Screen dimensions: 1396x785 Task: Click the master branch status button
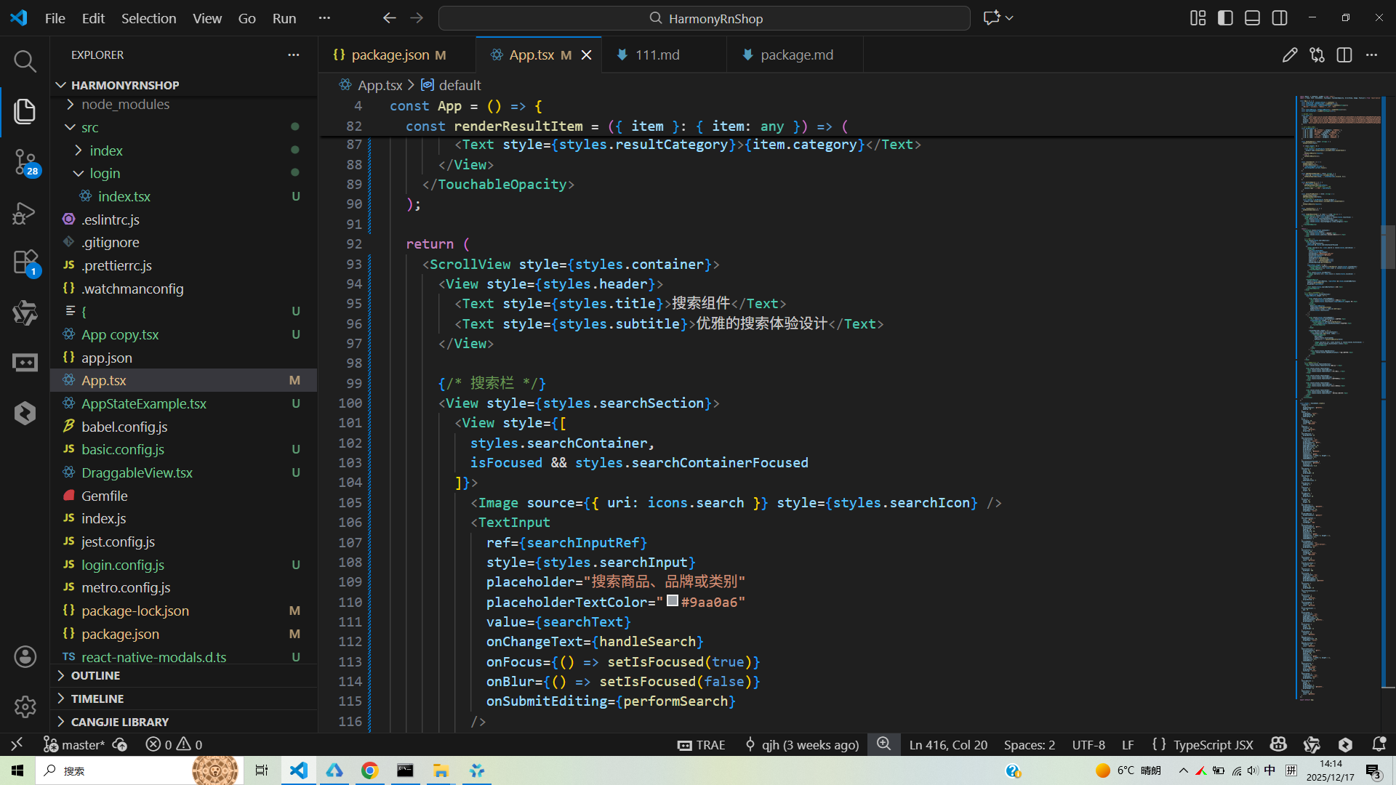75,744
